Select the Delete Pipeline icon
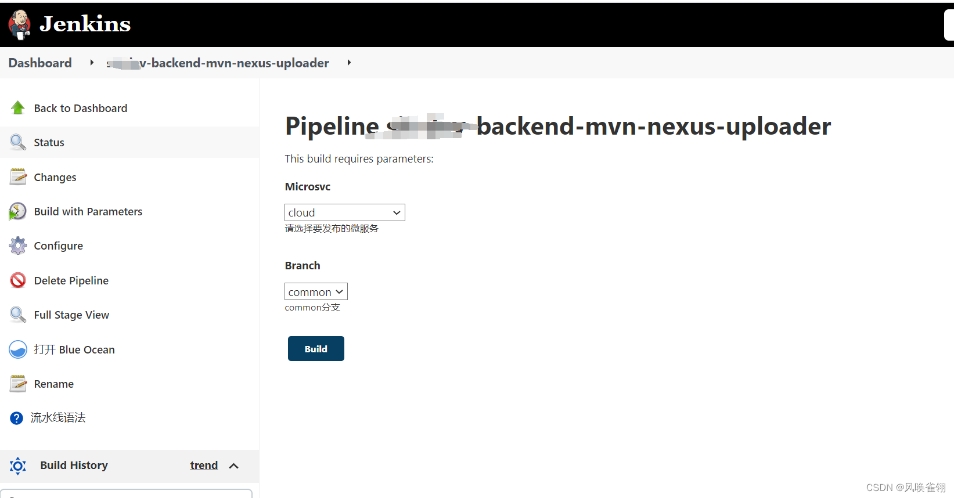 17,280
